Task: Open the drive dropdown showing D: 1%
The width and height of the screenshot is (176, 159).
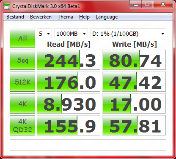Action: 128,34
